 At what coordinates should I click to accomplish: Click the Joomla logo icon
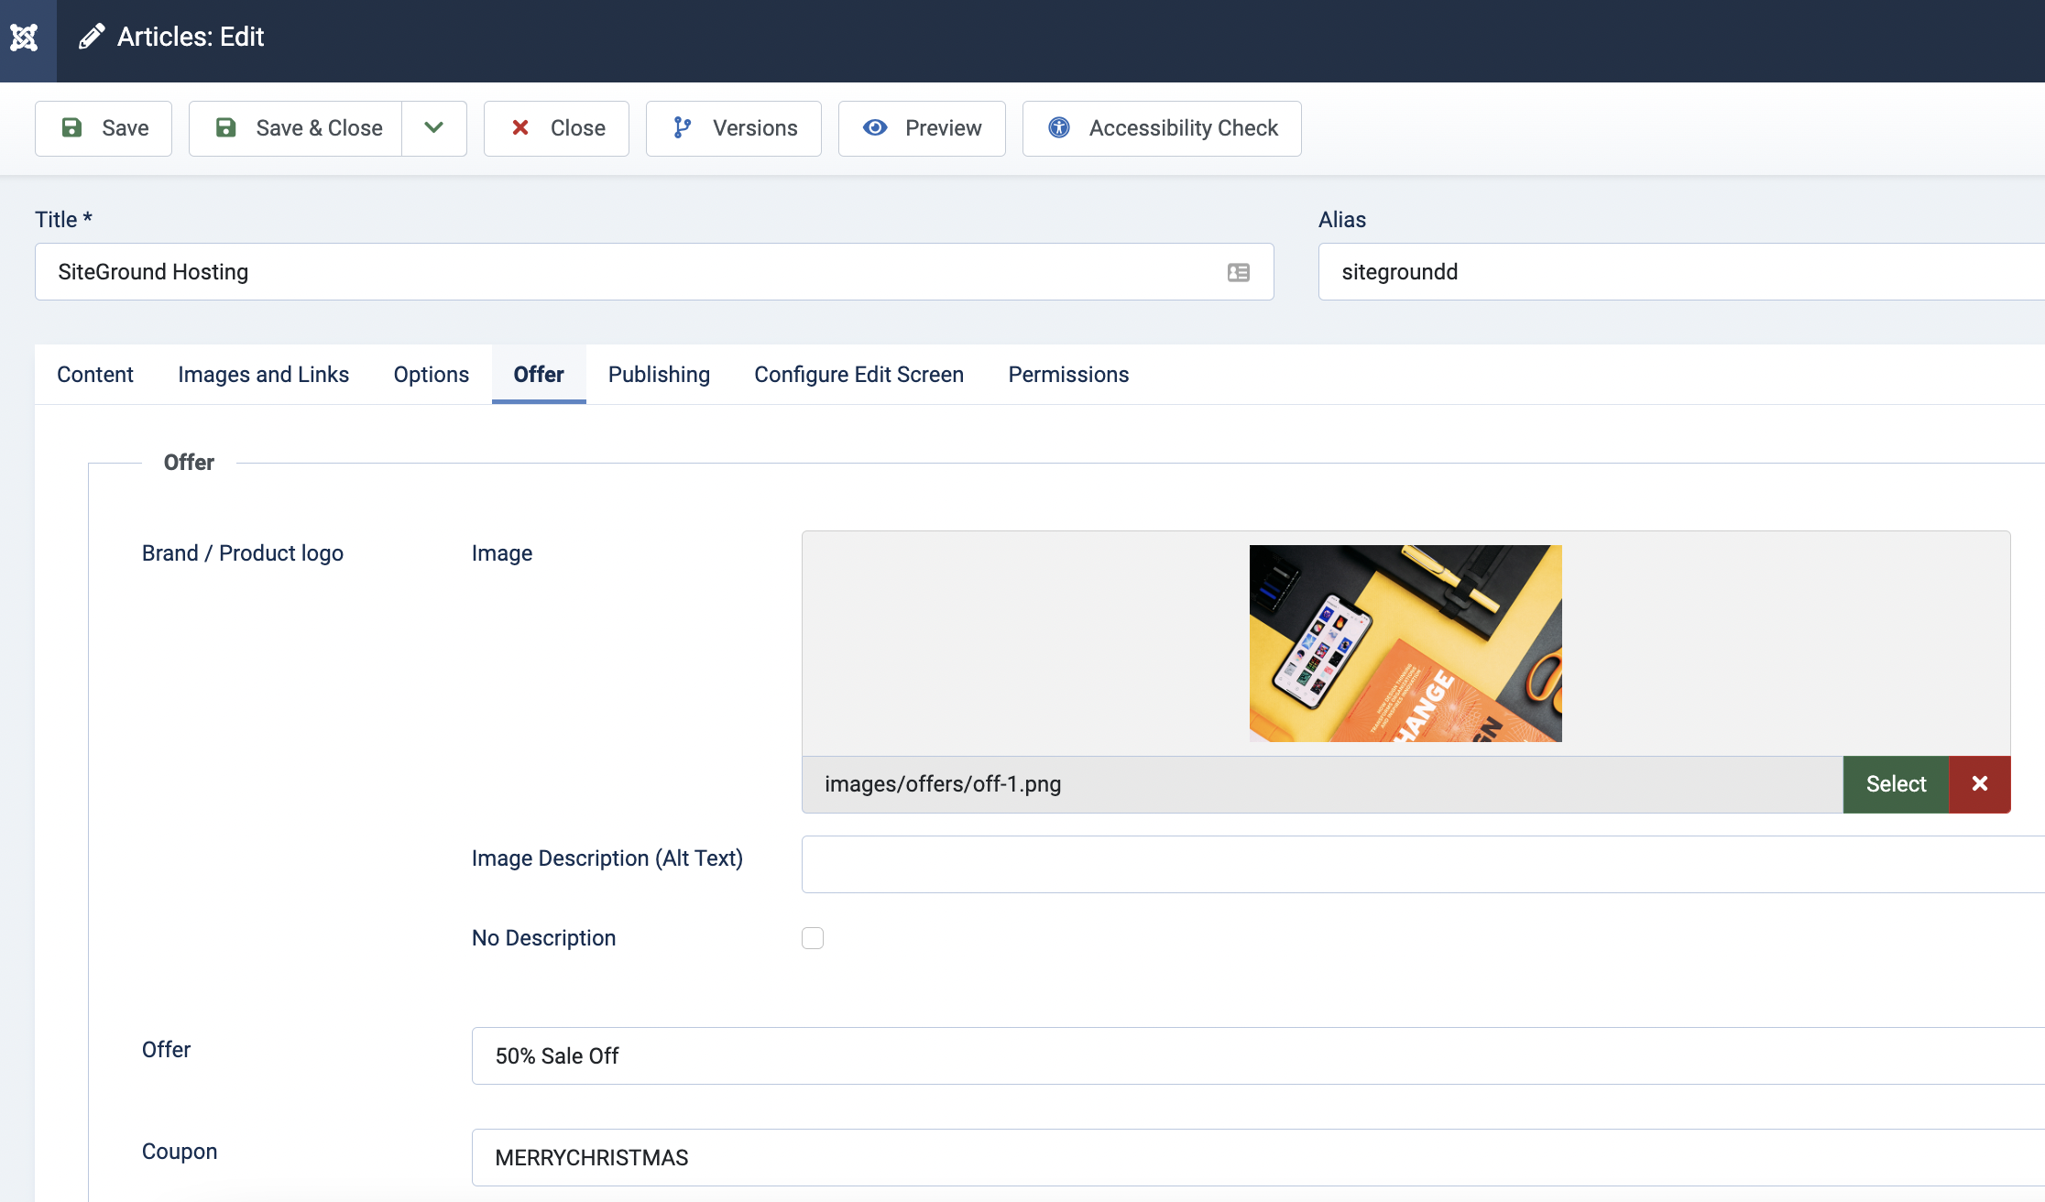click(x=25, y=38)
